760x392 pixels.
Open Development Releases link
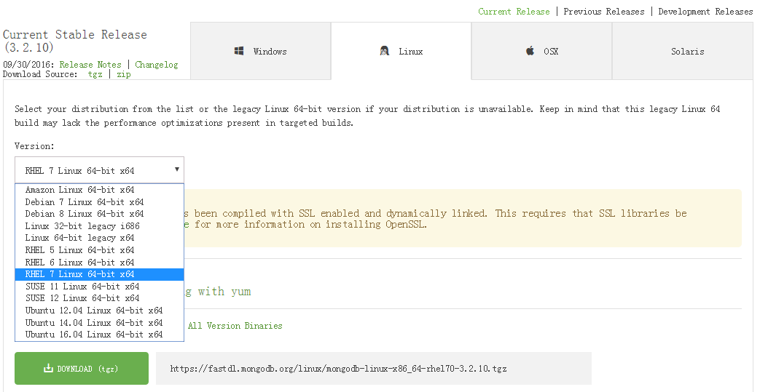[x=705, y=12]
